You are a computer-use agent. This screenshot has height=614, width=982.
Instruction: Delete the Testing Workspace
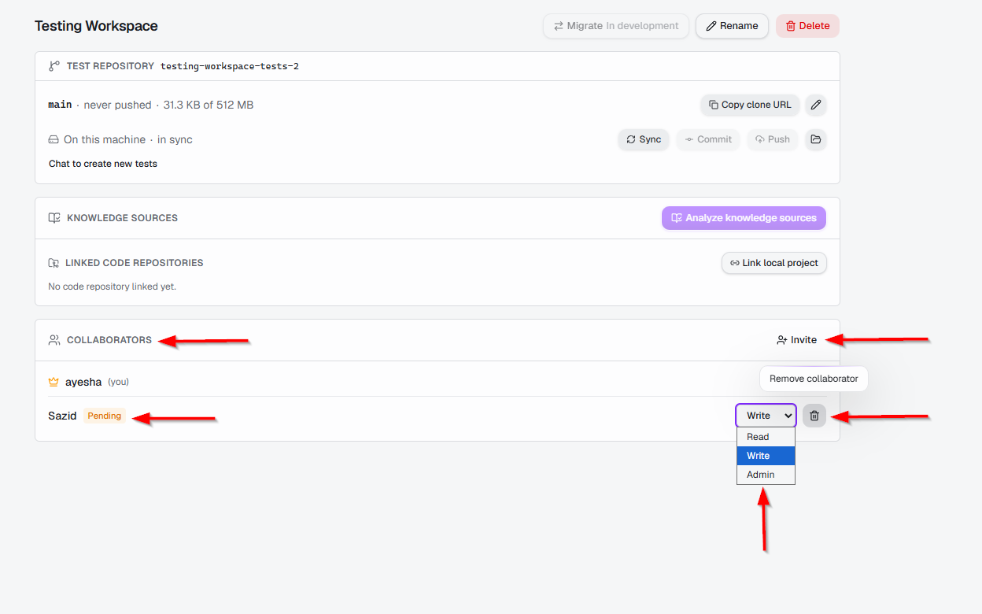[807, 26]
